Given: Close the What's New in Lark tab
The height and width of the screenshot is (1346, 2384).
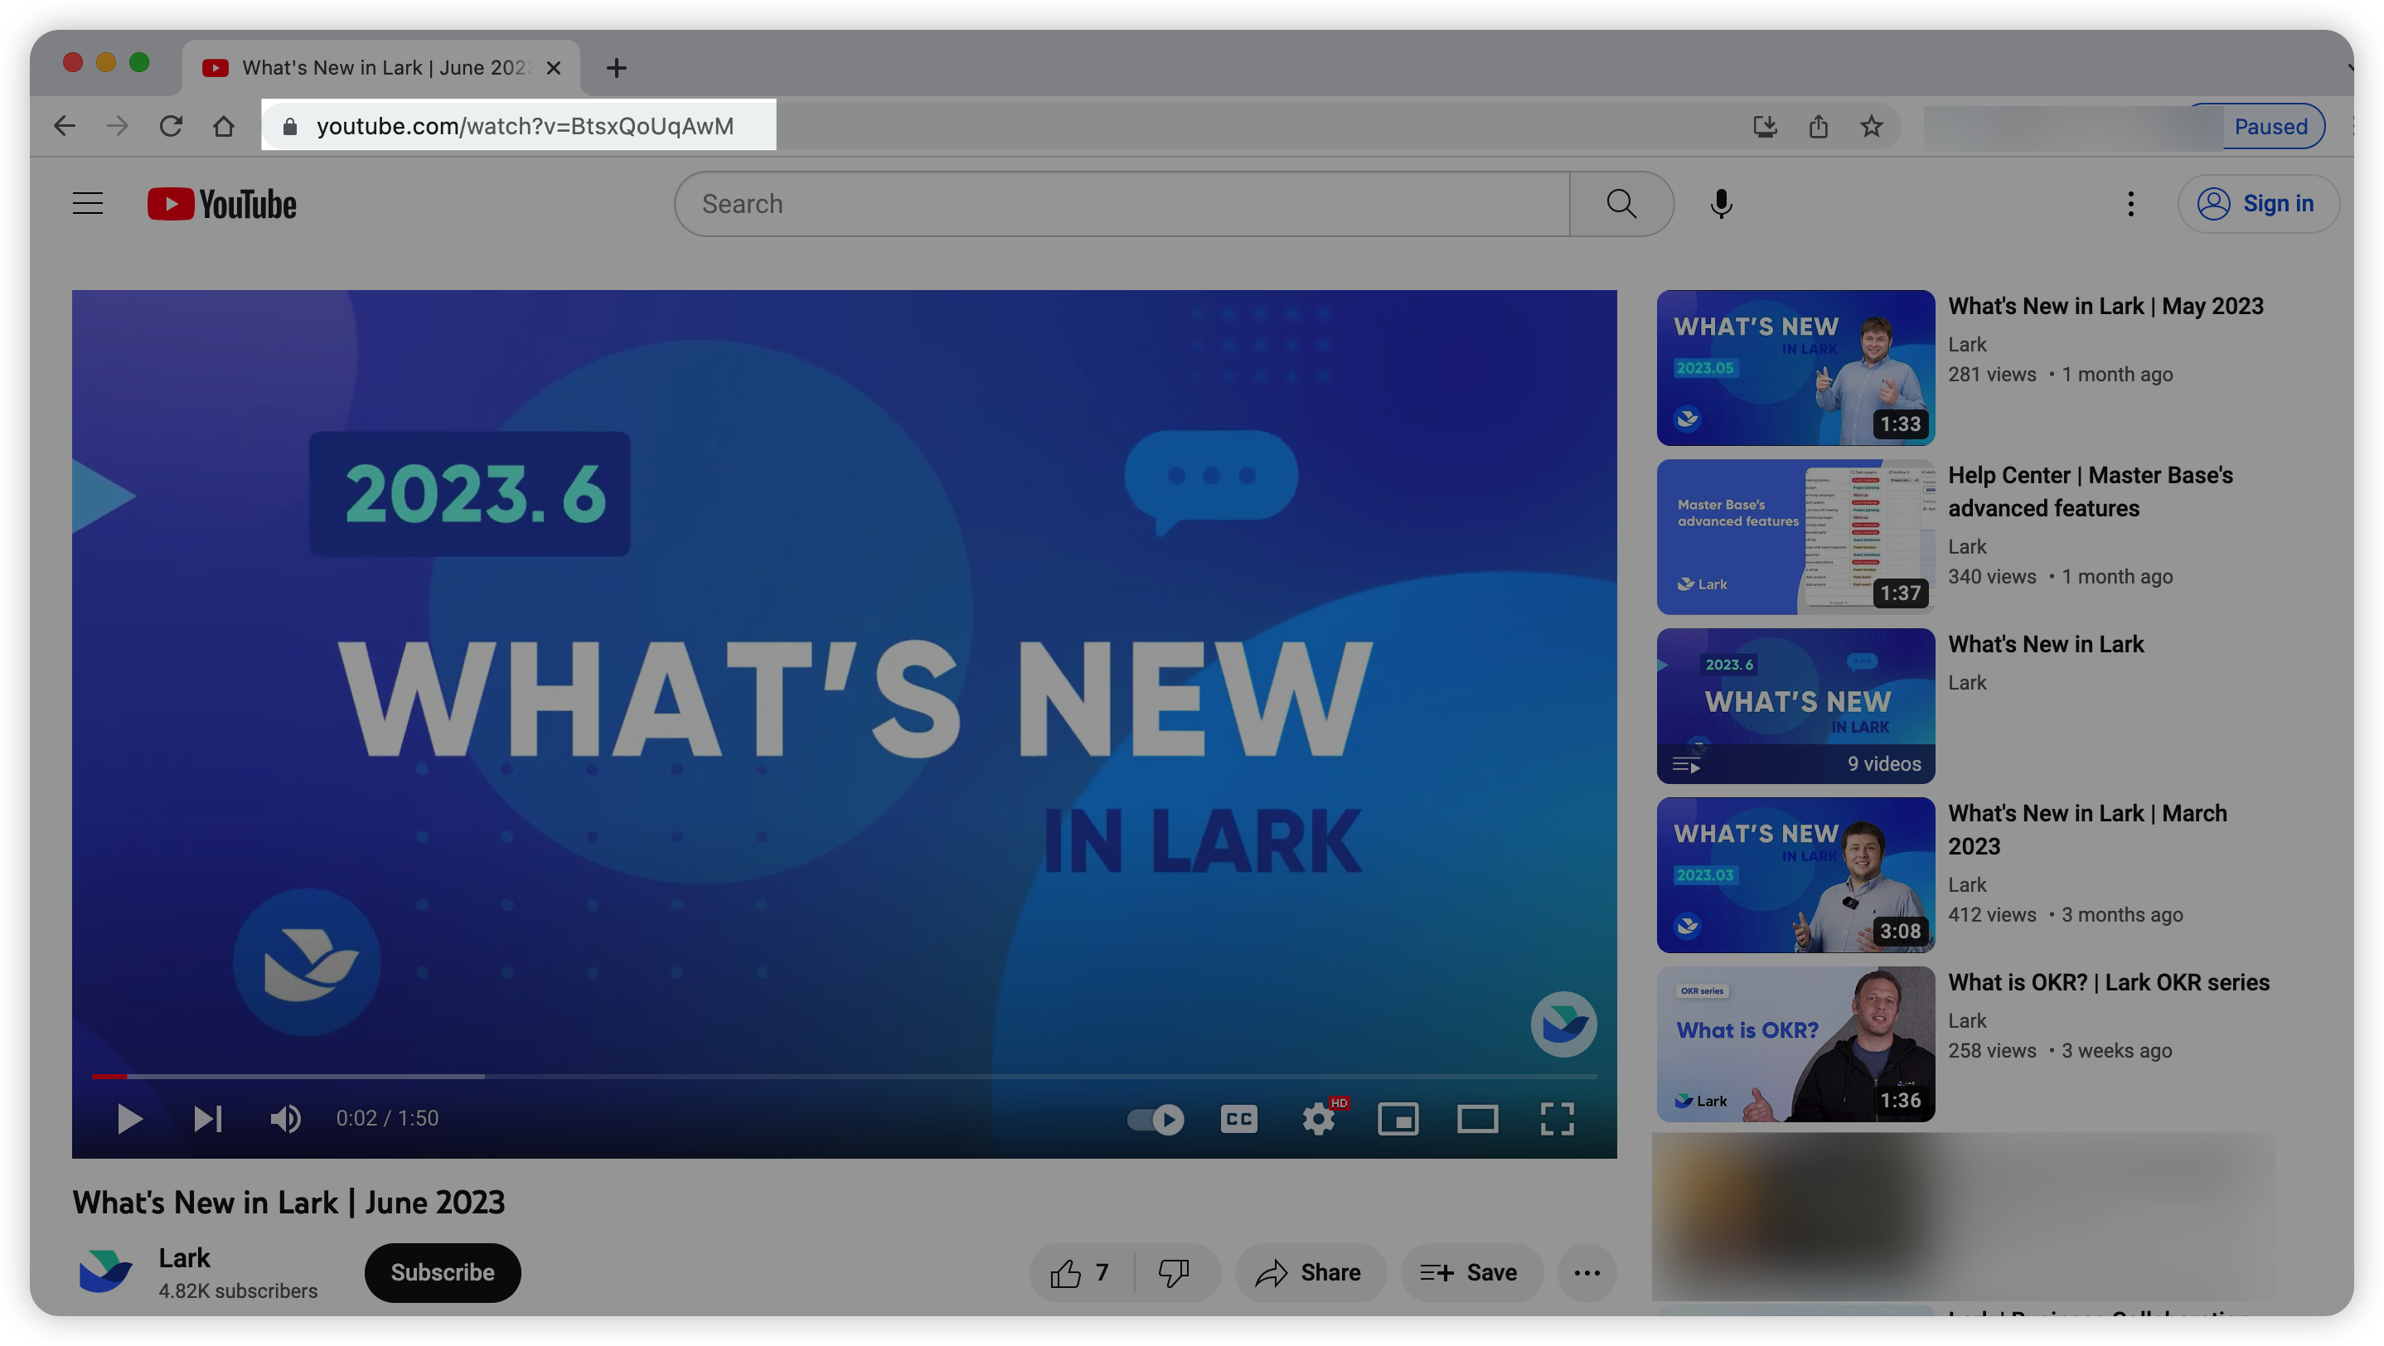Looking at the screenshot, I should 554,67.
